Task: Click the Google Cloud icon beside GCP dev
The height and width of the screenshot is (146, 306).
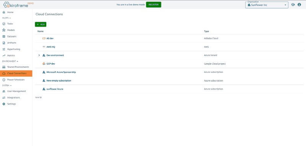Action: [x=44, y=64]
